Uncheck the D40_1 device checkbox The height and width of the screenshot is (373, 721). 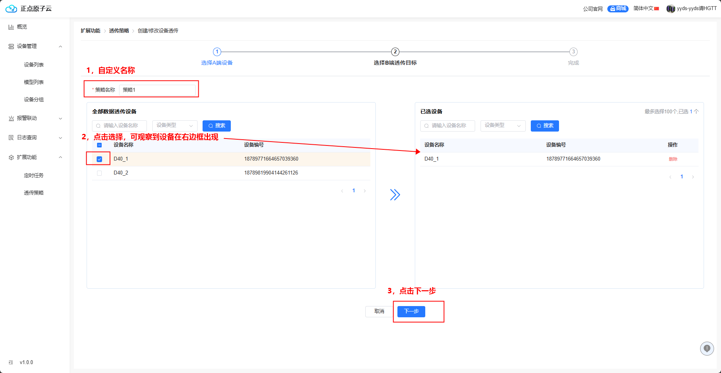point(99,159)
